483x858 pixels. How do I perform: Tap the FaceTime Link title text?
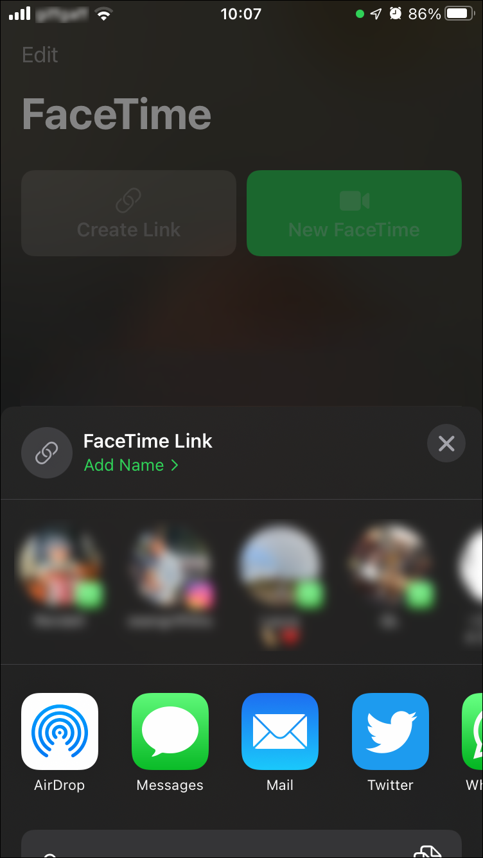tap(148, 441)
